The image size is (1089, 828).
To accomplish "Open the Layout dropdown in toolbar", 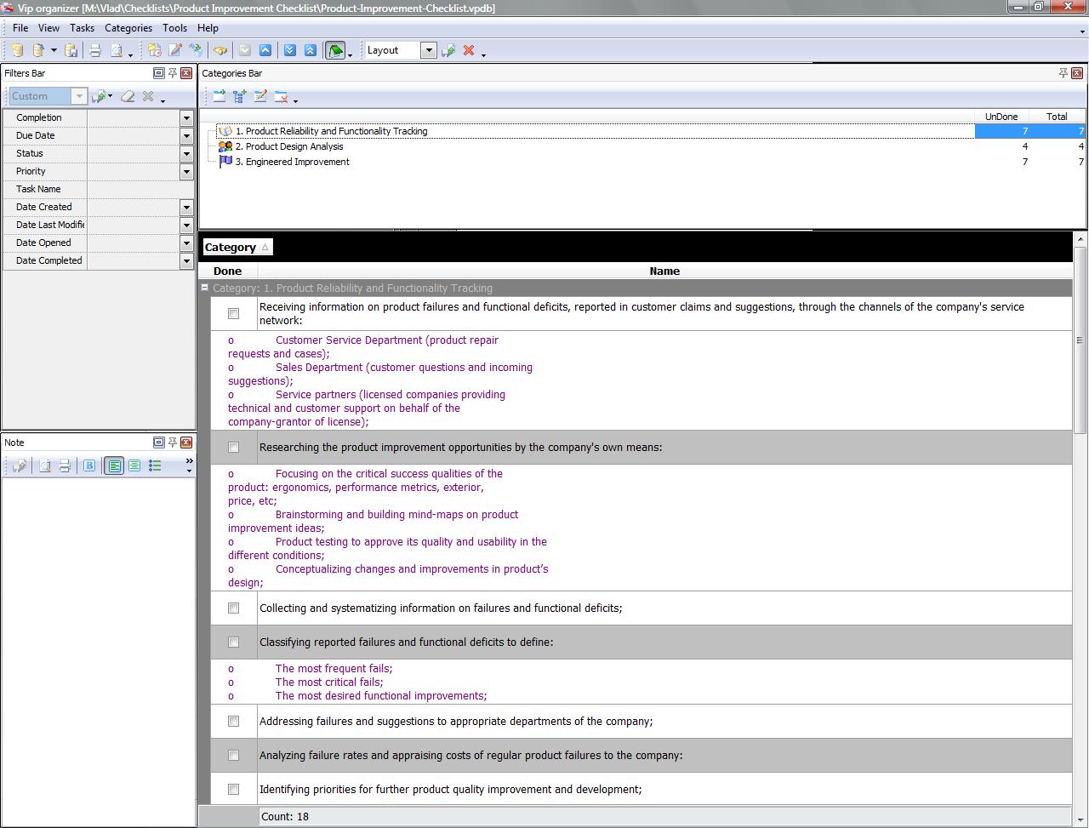I will pyautogui.click(x=429, y=50).
